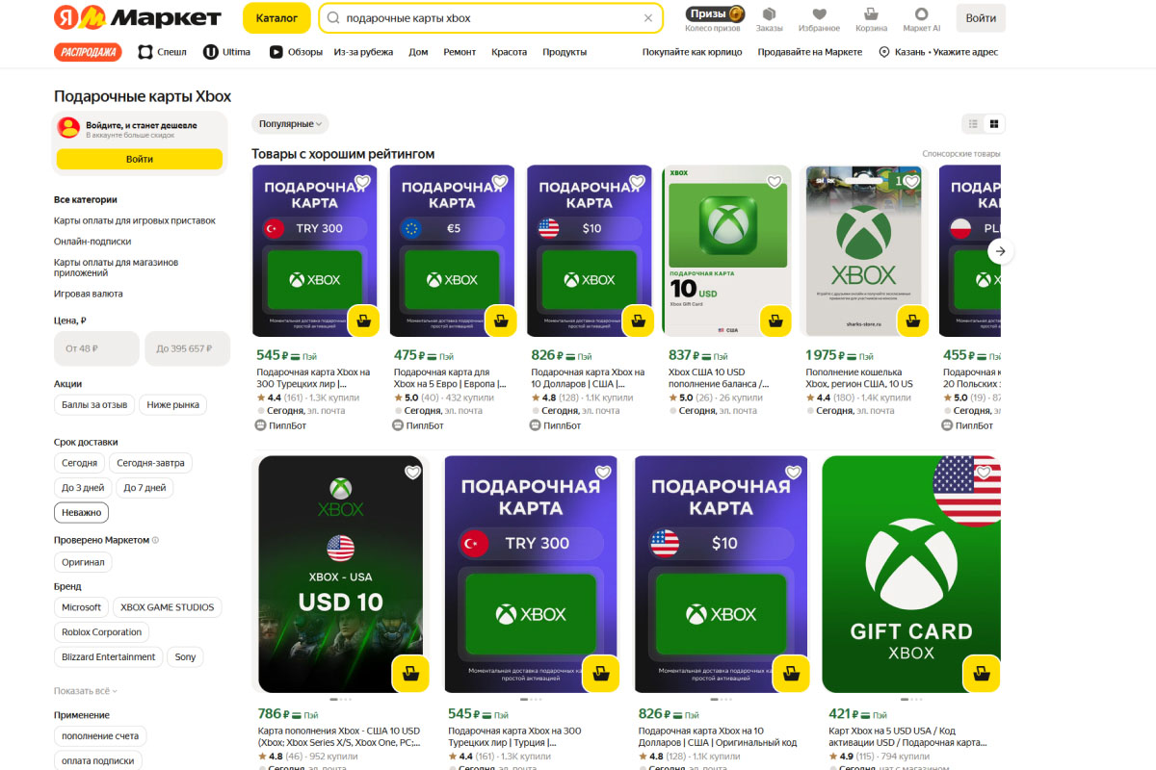Open the Корзина cart icon
This screenshot has width=1156, height=770.
(x=871, y=18)
